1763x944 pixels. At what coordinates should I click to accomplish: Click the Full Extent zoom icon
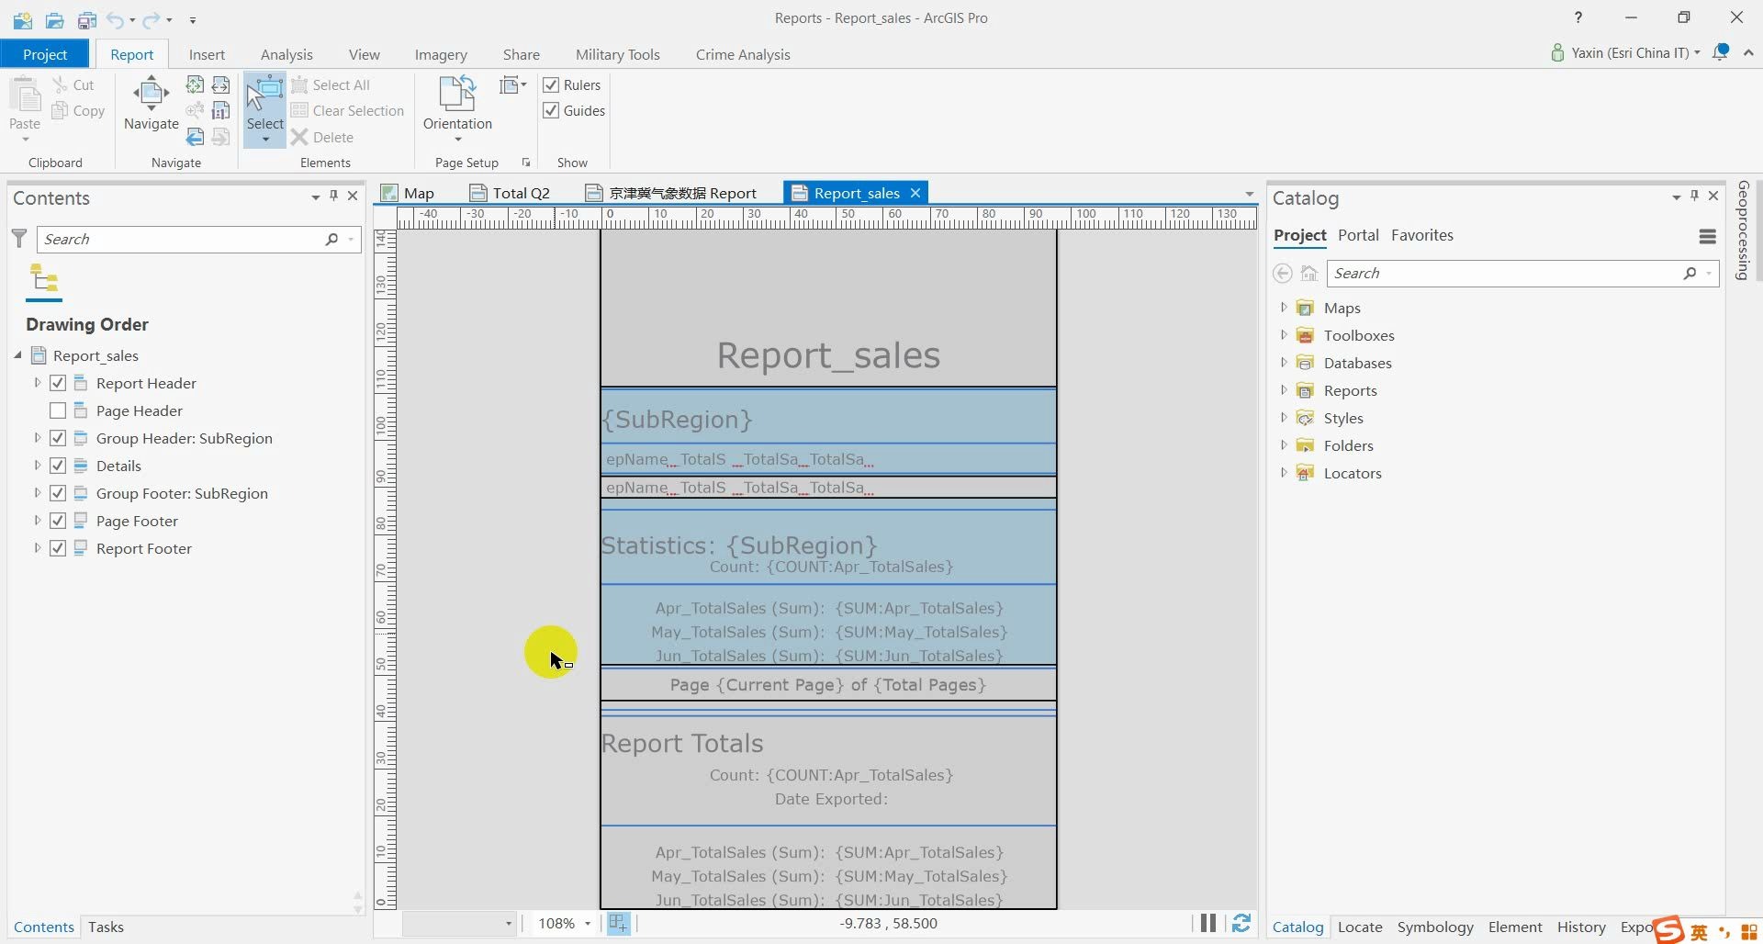point(195,85)
